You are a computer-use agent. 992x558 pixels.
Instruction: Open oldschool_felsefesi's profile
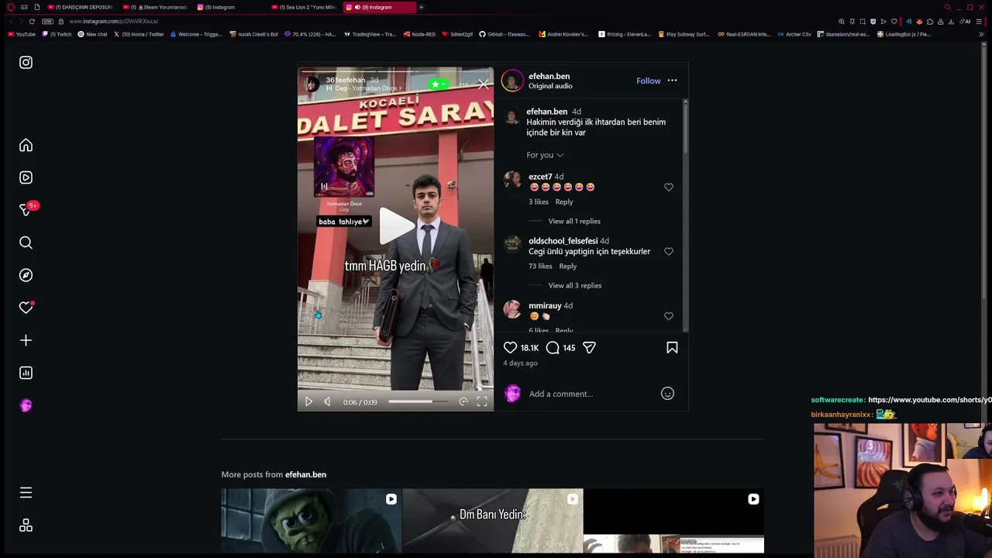563,241
